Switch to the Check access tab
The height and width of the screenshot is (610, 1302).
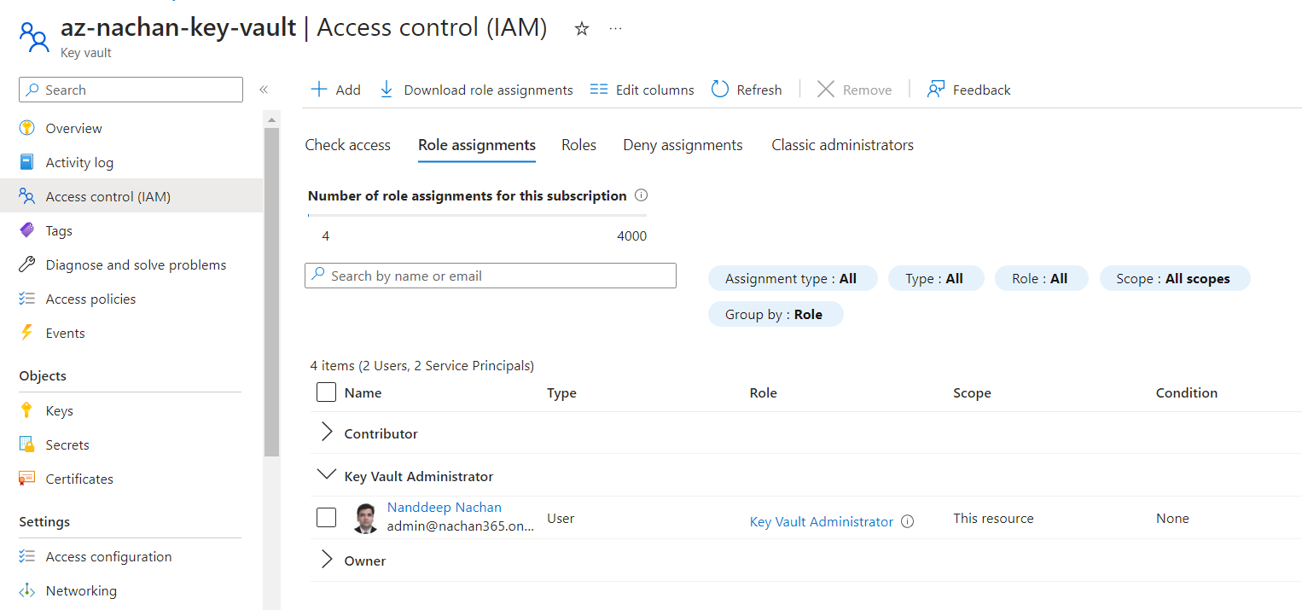click(347, 145)
